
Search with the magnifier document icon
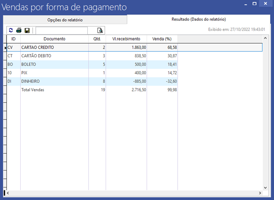coord(100,30)
